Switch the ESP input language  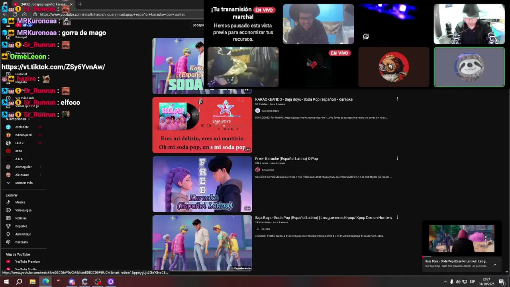click(x=472, y=282)
